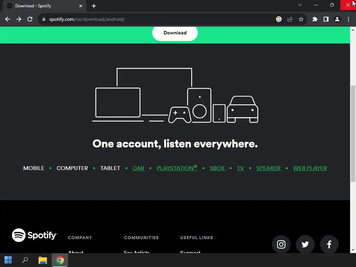Viewport: 356px width, 267px height.
Task: Click the Spotify logo in footer
Action: (x=34, y=235)
